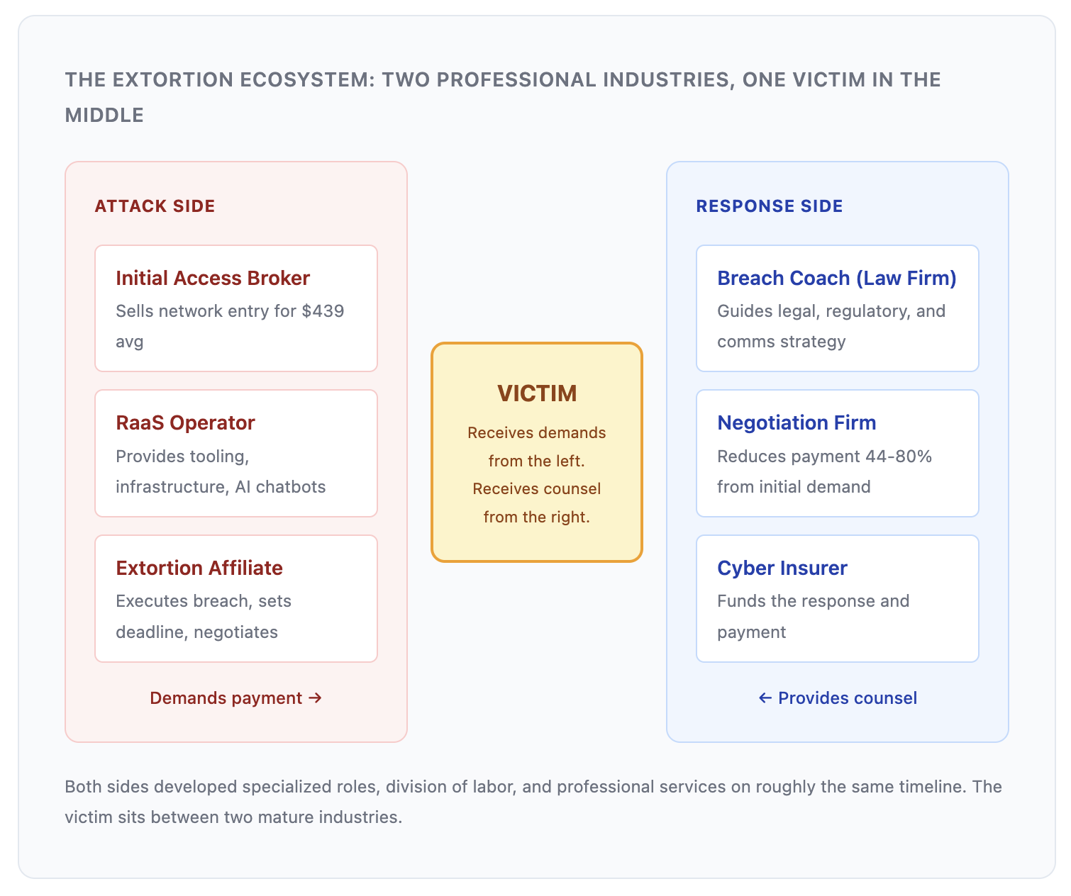Click the Initial Access Broker heading

coord(213,278)
